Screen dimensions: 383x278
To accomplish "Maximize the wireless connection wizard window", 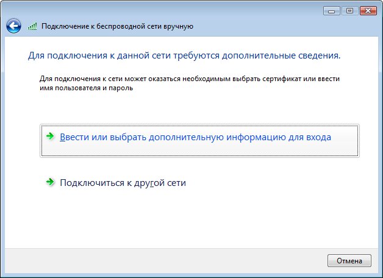I will (349, 10).
